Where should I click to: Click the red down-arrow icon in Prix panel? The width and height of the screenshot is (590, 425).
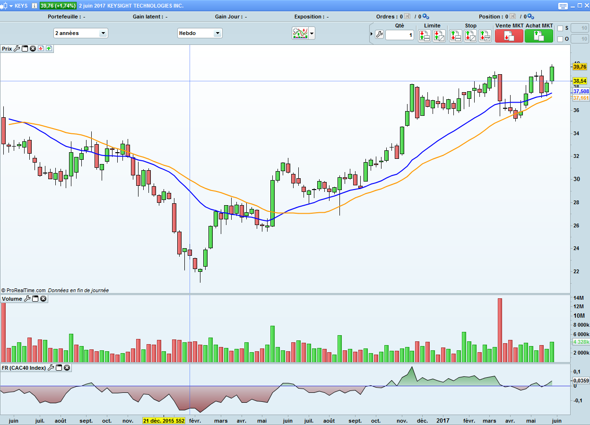pyautogui.click(x=41, y=48)
